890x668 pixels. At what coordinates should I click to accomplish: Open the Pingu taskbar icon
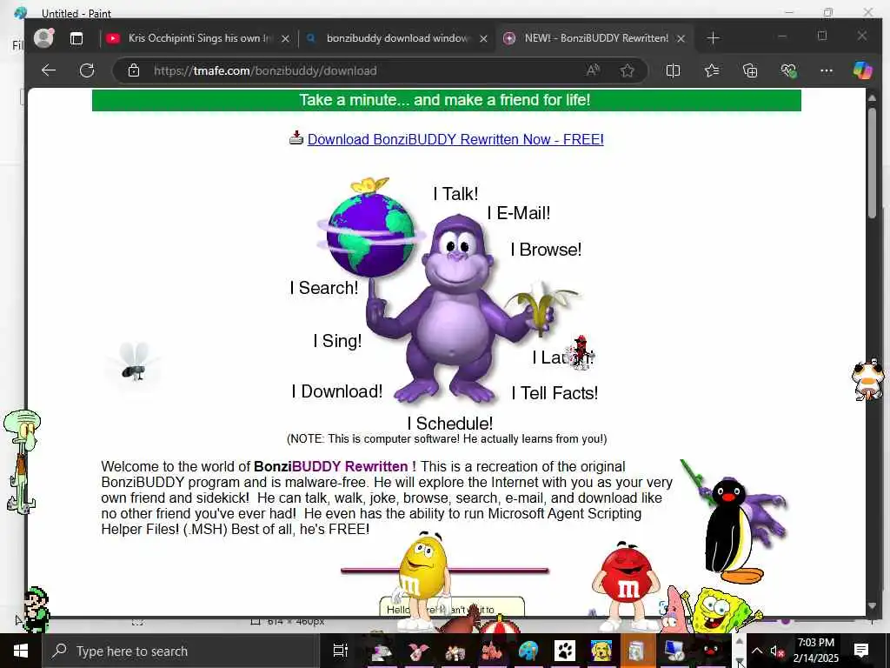click(710, 651)
